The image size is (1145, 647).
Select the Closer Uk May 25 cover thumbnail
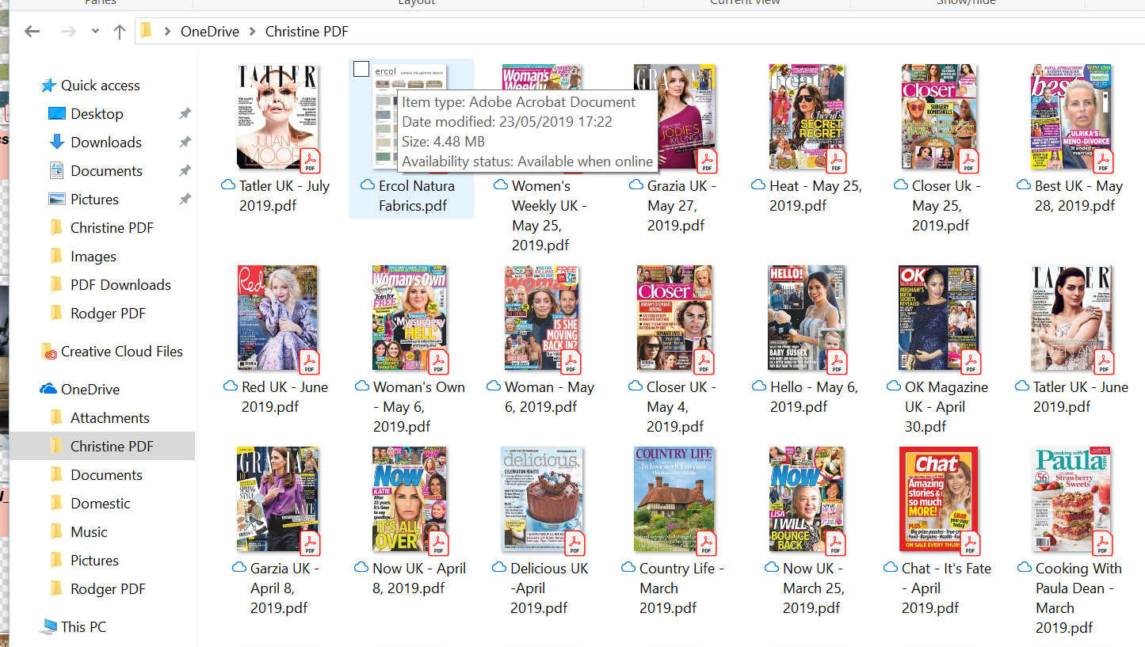(940, 117)
